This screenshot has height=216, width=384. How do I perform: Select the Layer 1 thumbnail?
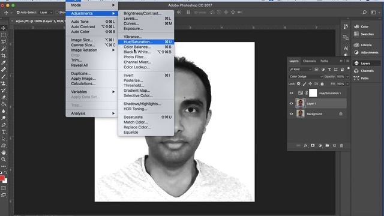(x=300, y=103)
